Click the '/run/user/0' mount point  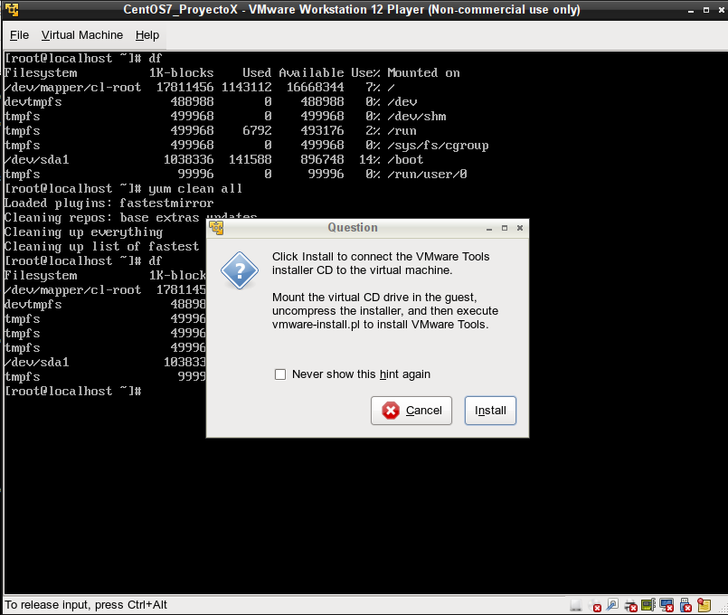pyautogui.click(x=427, y=175)
